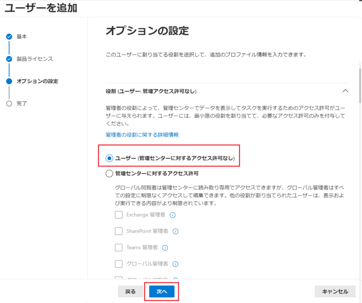Select the 管理センターに対するアクセス許可 radio option
Screen dimensions: 362x303
[109, 173]
